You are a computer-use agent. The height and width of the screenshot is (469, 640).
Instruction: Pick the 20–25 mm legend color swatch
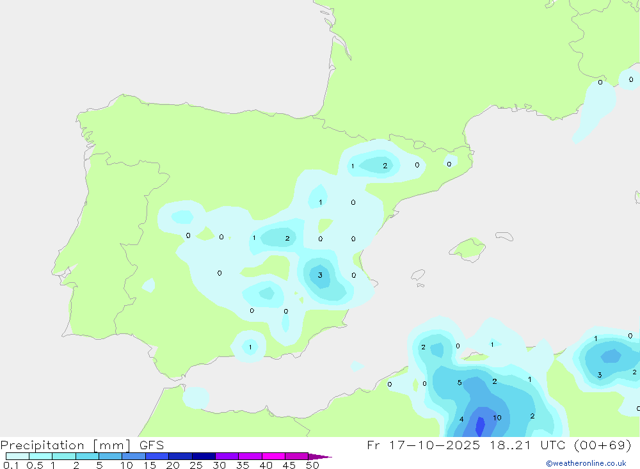[x=180, y=456]
